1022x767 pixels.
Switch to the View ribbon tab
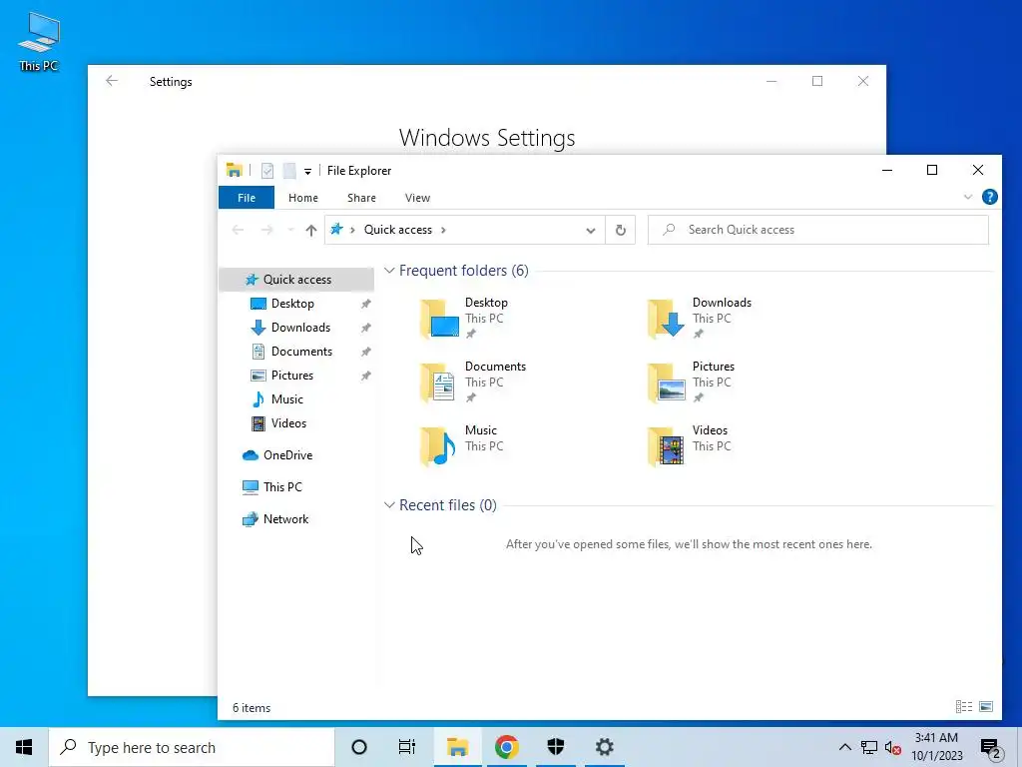417,198
